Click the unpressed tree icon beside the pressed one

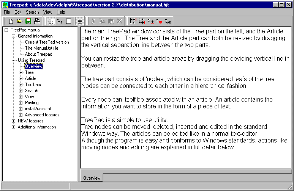pyautogui.click(x=60, y=21)
